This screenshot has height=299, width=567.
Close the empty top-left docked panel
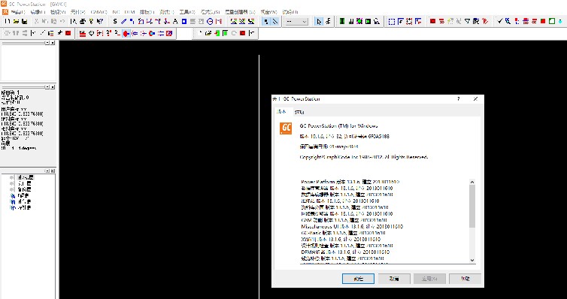(53, 43)
